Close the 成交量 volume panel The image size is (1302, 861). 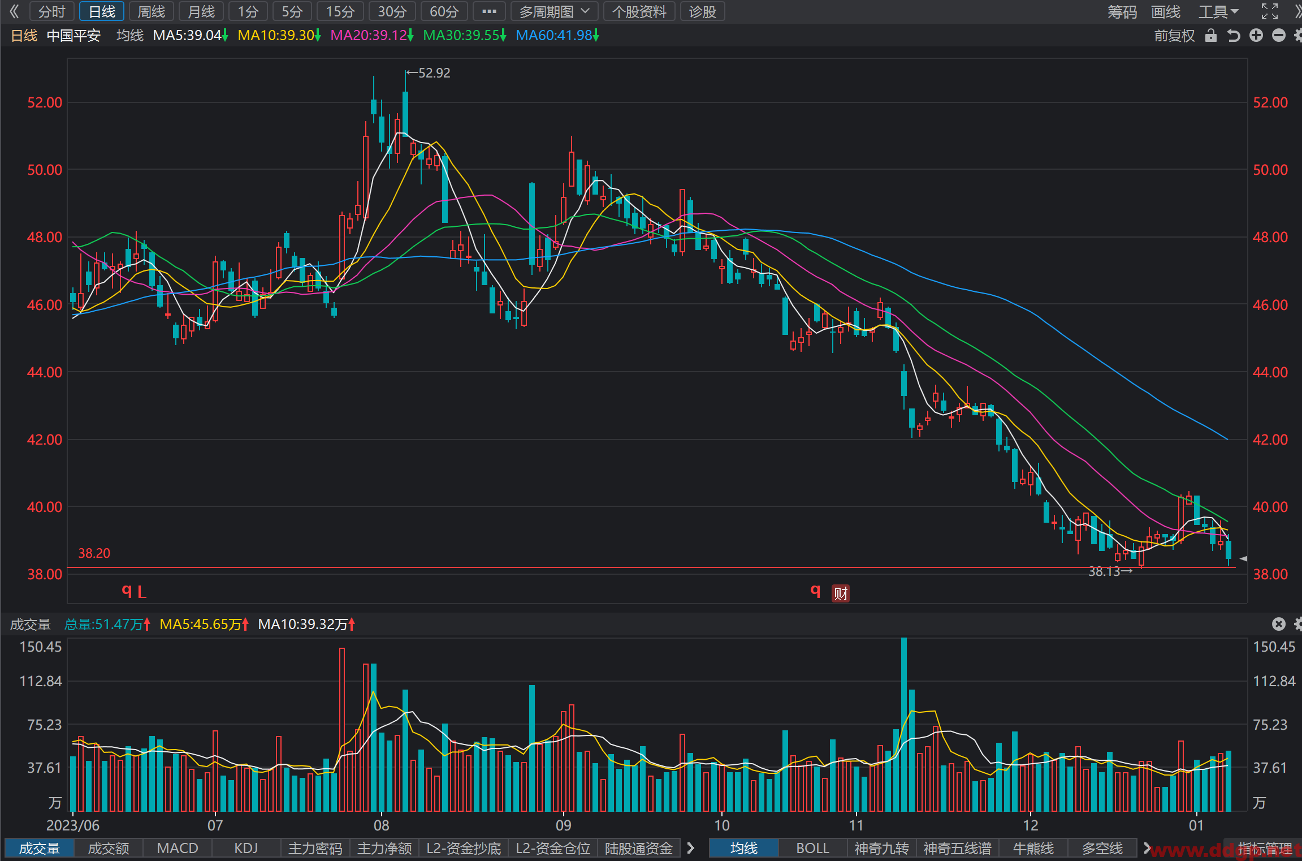click(1279, 624)
